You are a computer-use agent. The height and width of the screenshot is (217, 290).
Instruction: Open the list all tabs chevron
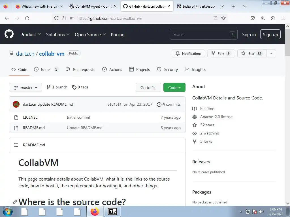244,6
